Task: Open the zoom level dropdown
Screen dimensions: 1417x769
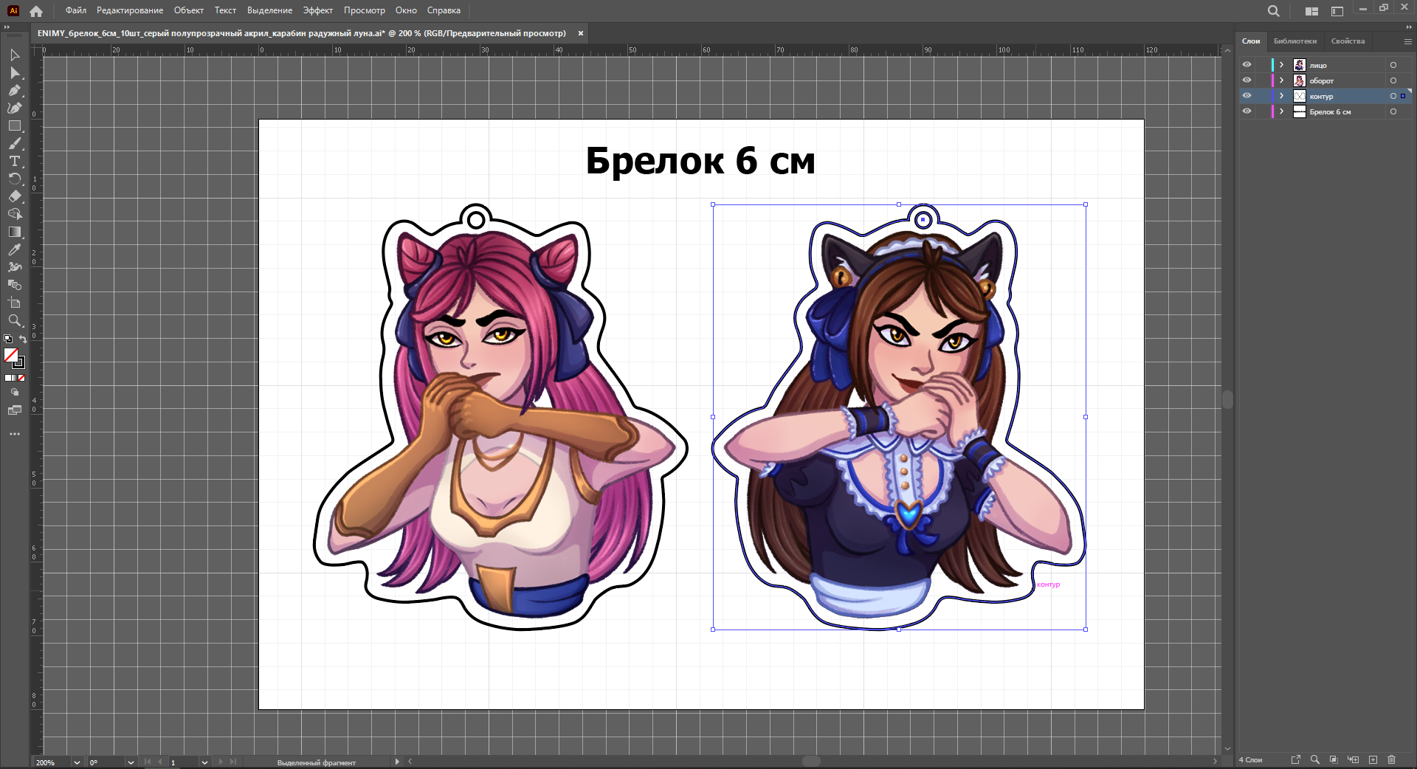Action: point(77,762)
